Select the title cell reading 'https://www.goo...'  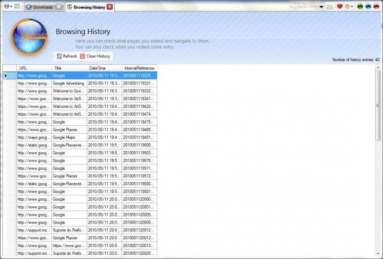point(69,246)
